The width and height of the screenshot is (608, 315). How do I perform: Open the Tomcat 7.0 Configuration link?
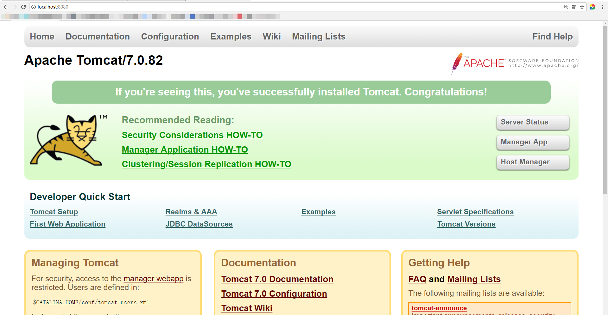(x=274, y=294)
